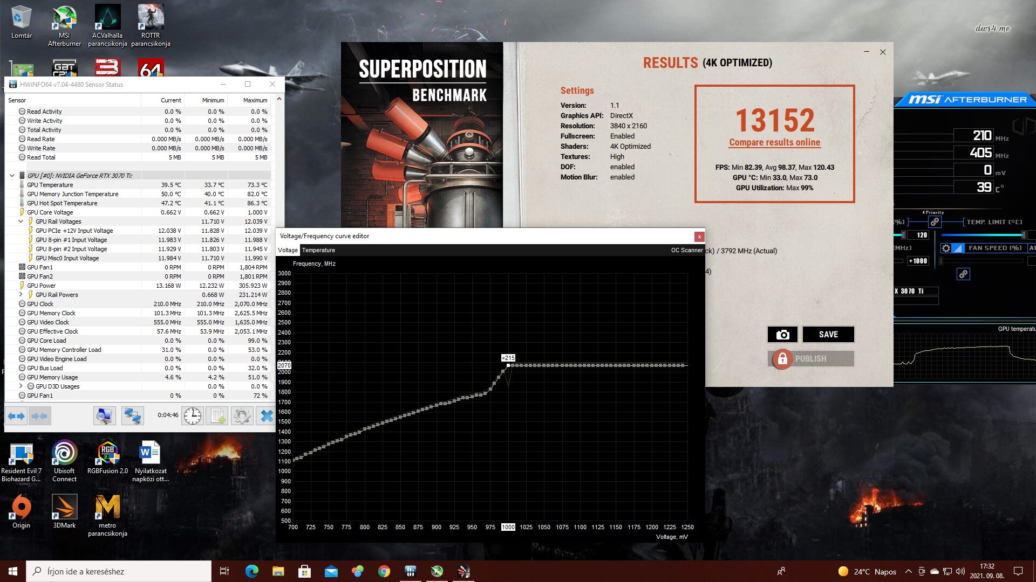
Task: Click Superposition camera screenshot button
Action: 782,335
